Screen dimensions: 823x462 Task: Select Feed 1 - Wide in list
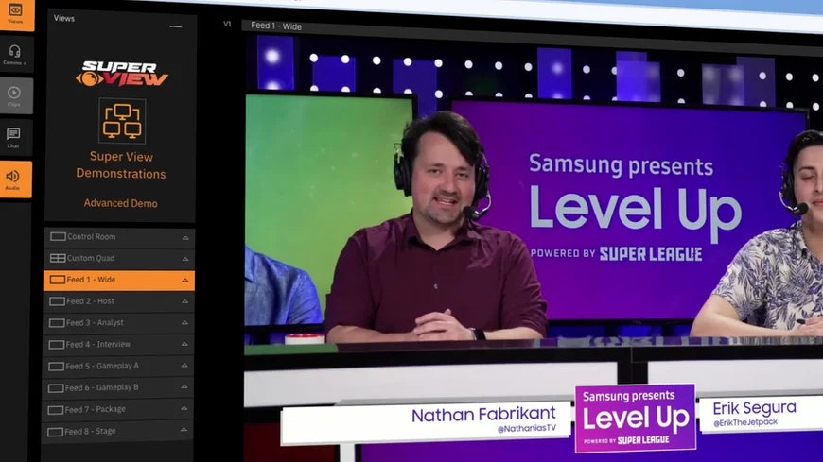pos(118,280)
